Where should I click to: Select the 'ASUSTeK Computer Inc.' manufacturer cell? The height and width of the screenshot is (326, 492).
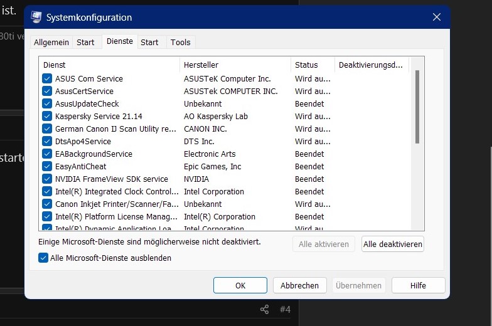(x=227, y=79)
